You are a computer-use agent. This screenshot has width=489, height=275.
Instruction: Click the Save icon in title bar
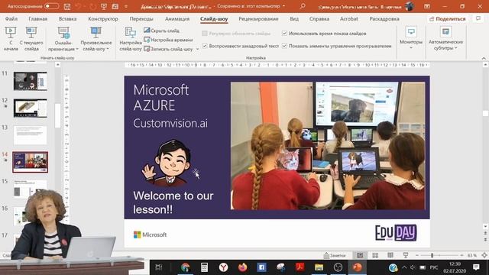click(x=66, y=6)
